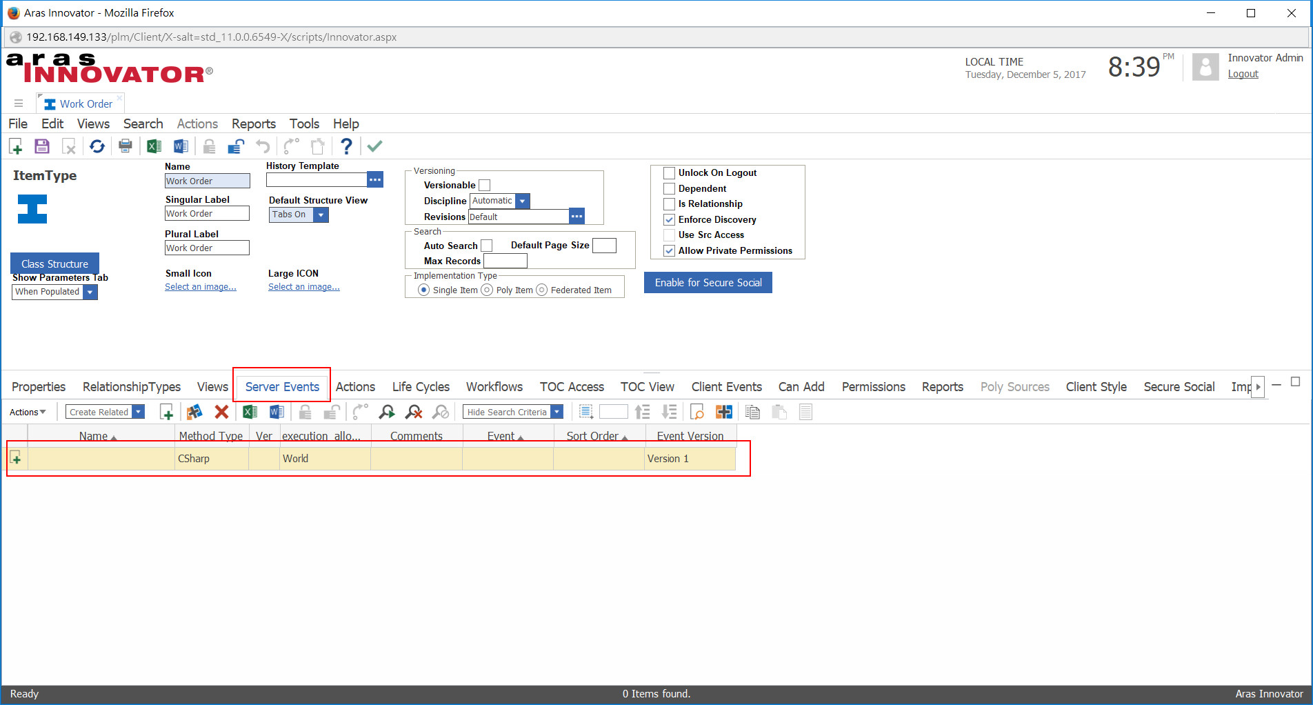Viewport: 1313px width, 705px height.
Task: Click the new-row plus marker in the grid
Action: 17,459
